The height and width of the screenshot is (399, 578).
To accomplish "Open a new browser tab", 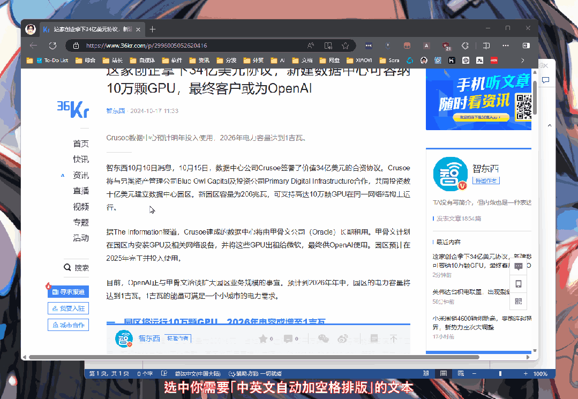I will point(153,29).
